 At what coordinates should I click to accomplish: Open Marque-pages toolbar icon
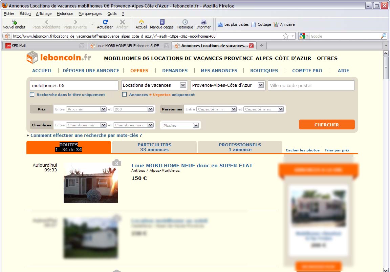[161, 22]
